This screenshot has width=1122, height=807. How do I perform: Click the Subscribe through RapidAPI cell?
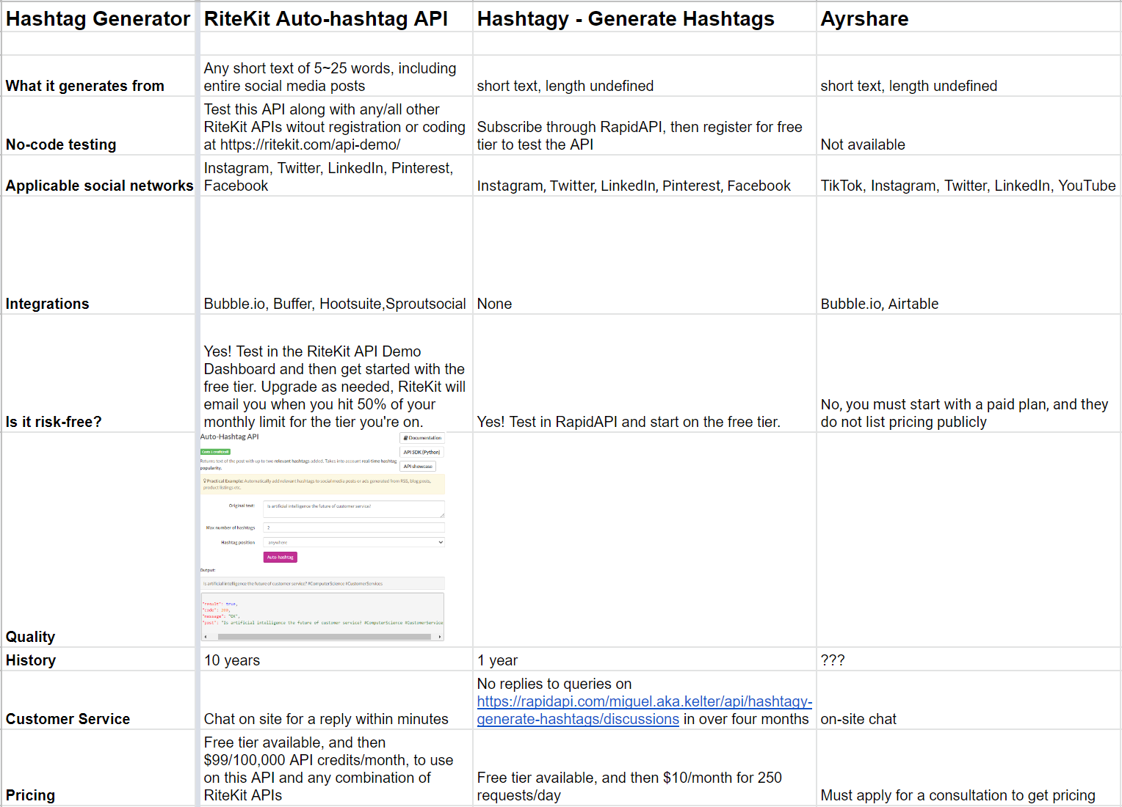(645, 126)
